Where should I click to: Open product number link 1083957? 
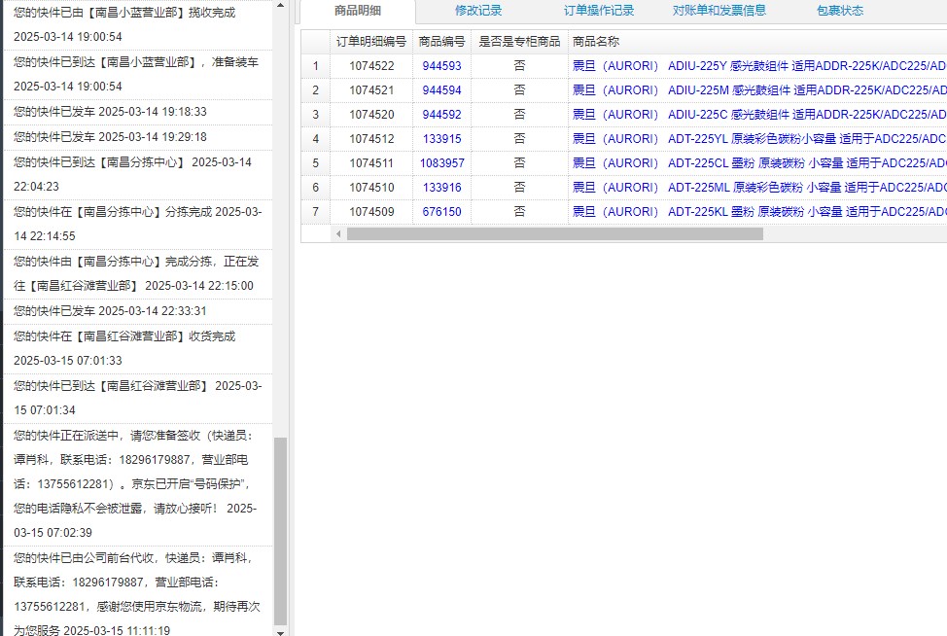[441, 163]
